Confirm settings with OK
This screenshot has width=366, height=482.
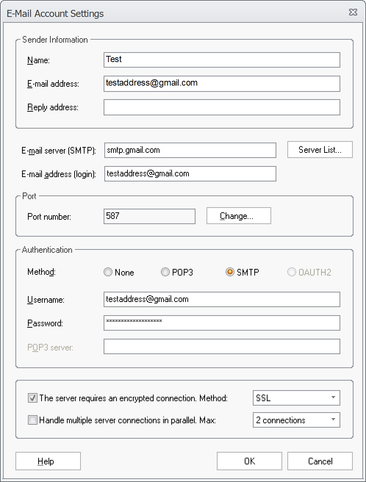[249, 461]
